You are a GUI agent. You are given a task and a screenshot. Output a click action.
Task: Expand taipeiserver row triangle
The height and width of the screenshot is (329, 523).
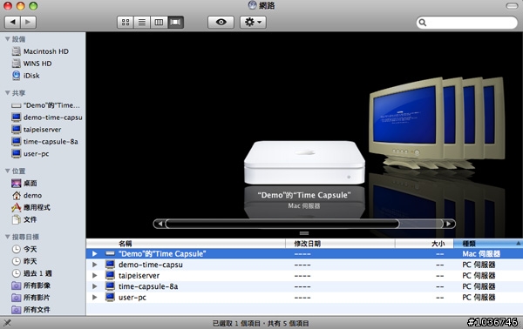point(95,275)
